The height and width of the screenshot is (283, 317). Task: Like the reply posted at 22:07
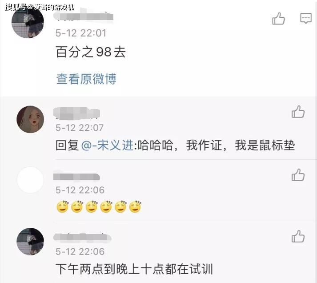(x=298, y=112)
